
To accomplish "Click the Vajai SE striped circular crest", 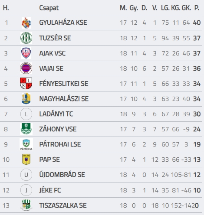I will [26, 68].
